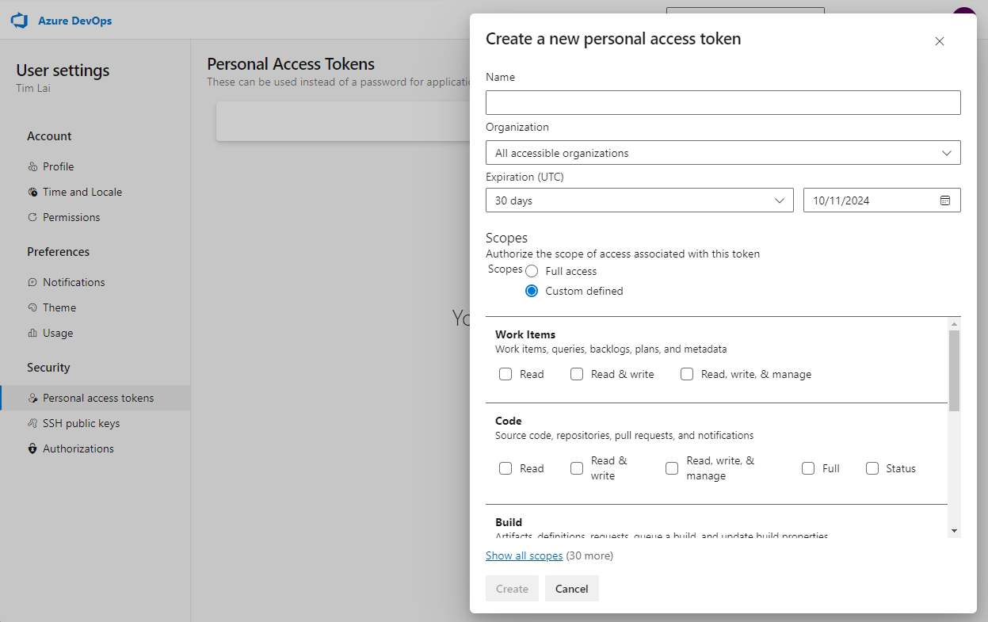This screenshot has width=988, height=622.
Task: Click the Azure DevOps title link
Action: tap(75, 21)
